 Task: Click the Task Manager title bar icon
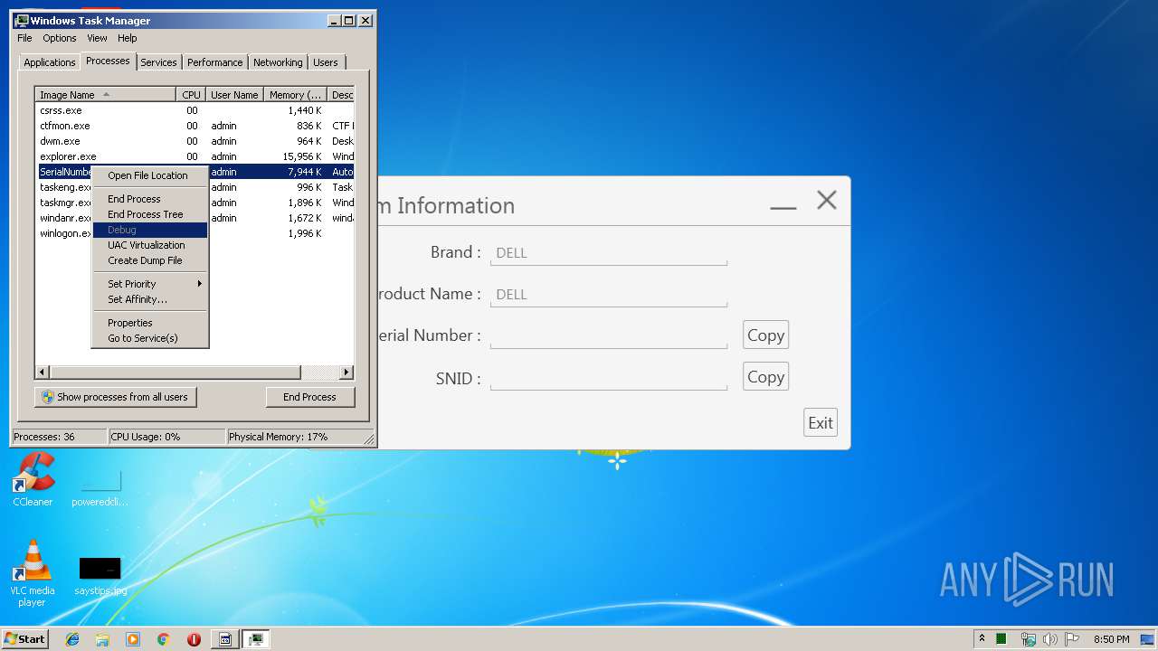tap(22, 20)
